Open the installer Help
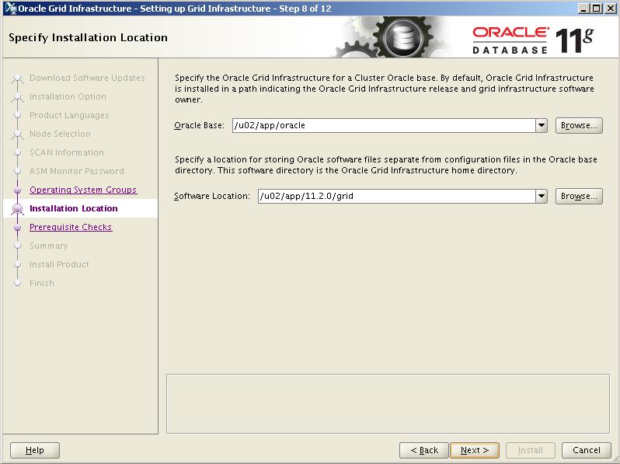Screen dimensions: 620x464 pyautogui.click(x=35, y=450)
